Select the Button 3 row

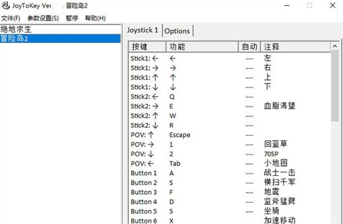[230, 192]
